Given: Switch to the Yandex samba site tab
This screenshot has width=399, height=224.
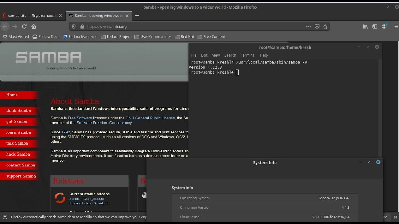Looking at the screenshot, I should pyautogui.click(x=32, y=16).
